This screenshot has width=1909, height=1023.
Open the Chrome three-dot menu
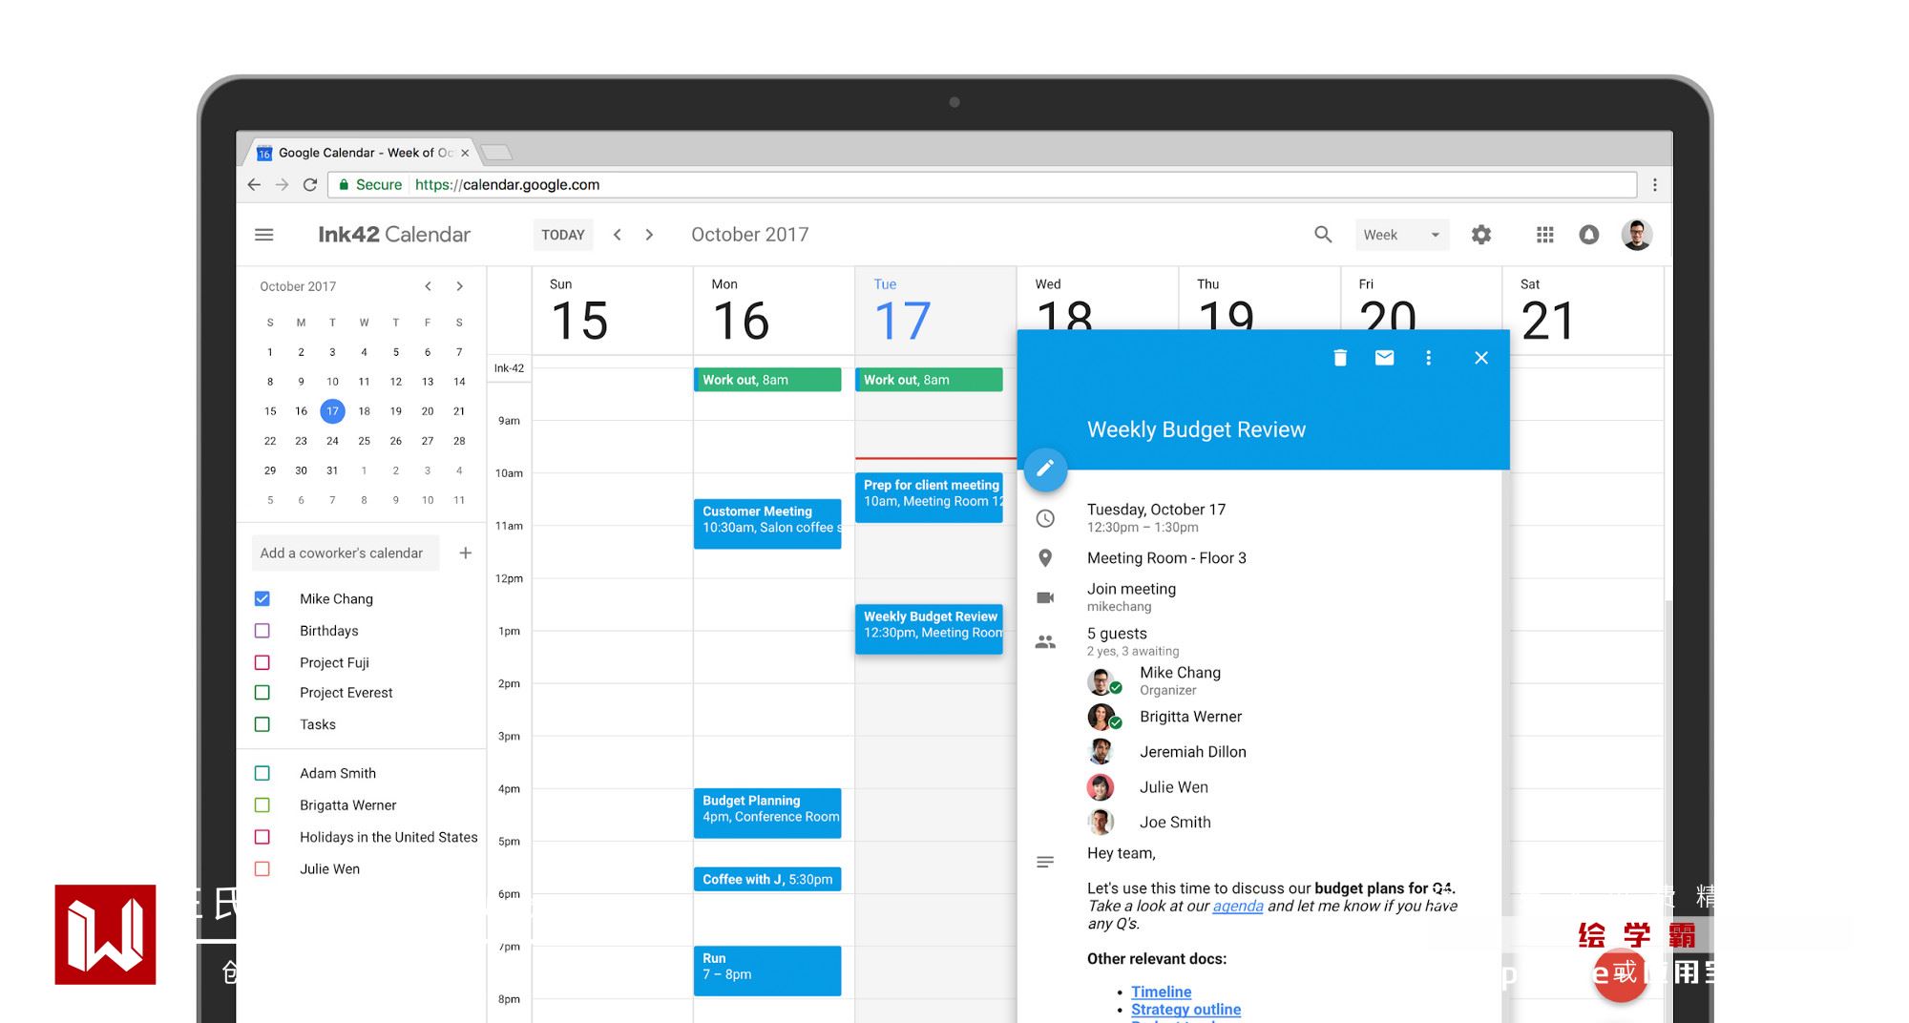tap(1655, 185)
